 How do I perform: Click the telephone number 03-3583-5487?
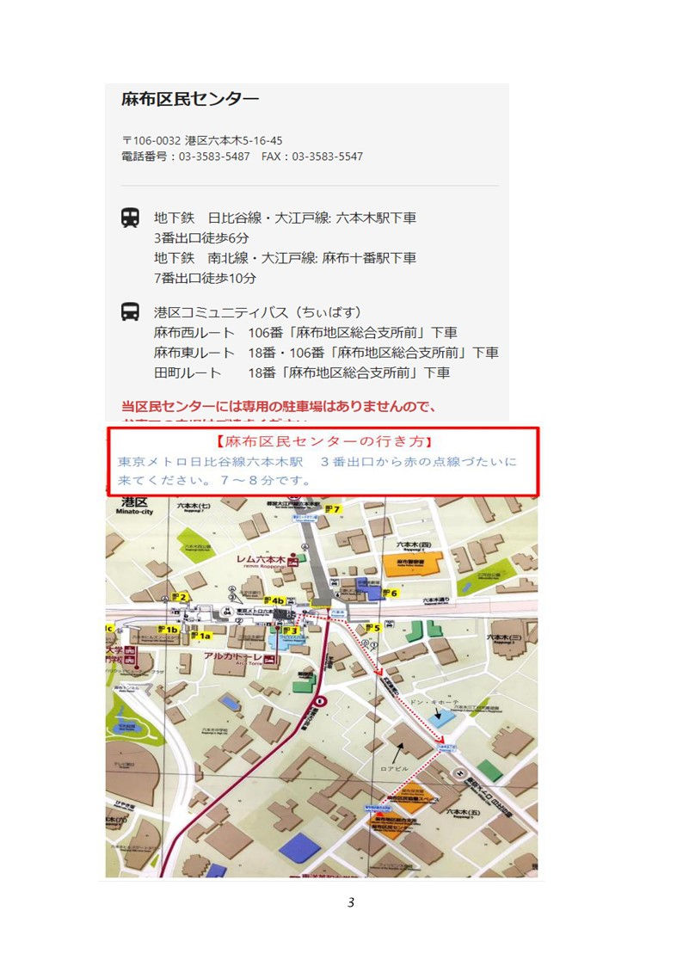[x=214, y=157]
